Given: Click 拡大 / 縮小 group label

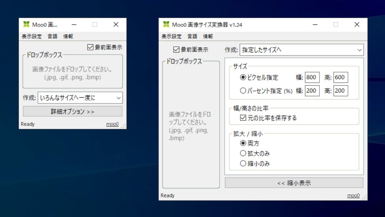Looking at the screenshot, I should tap(248, 134).
